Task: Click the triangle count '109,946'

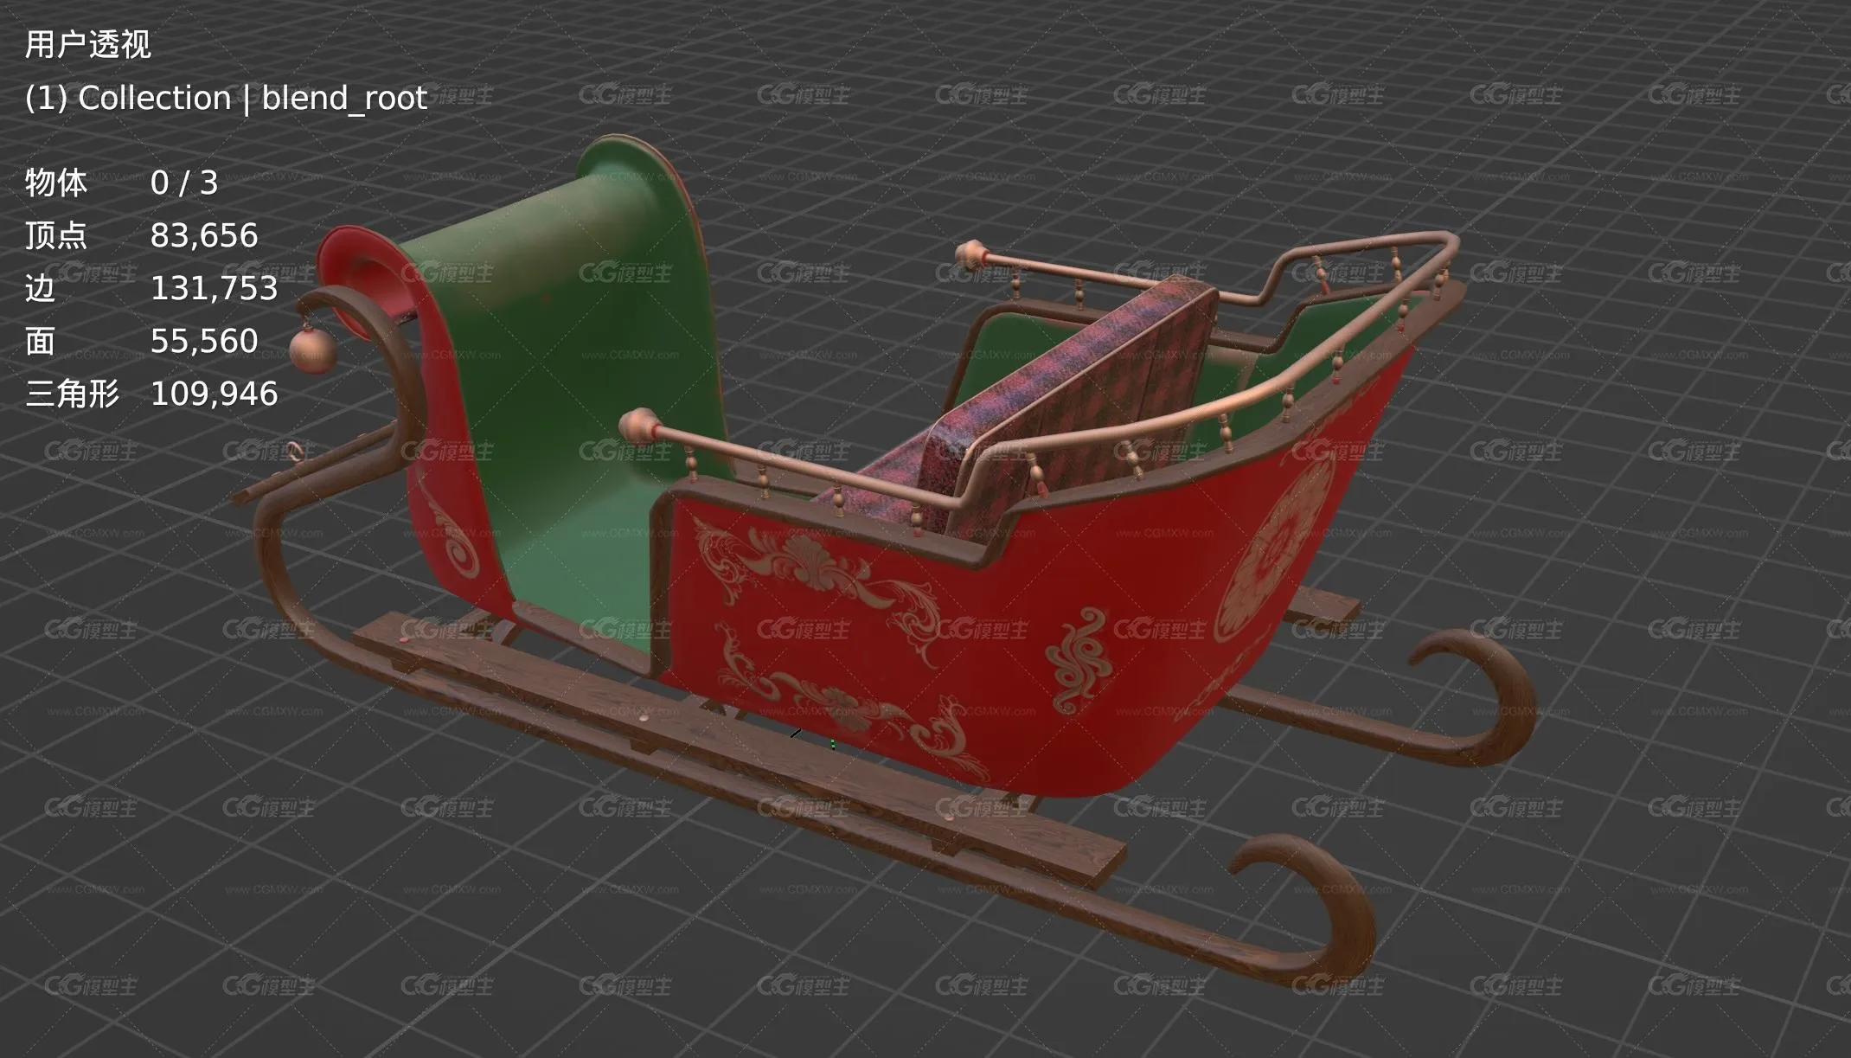Action: [x=215, y=394]
